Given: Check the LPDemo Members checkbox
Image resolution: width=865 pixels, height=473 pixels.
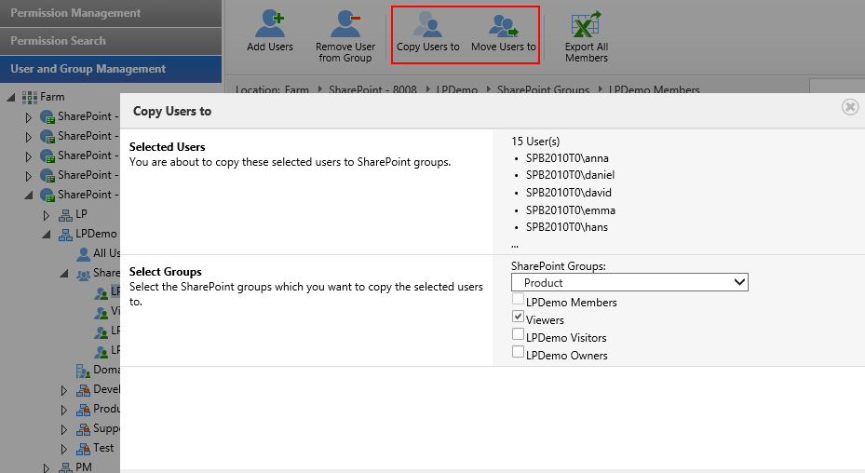Looking at the screenshot, I should pos(518,301).
